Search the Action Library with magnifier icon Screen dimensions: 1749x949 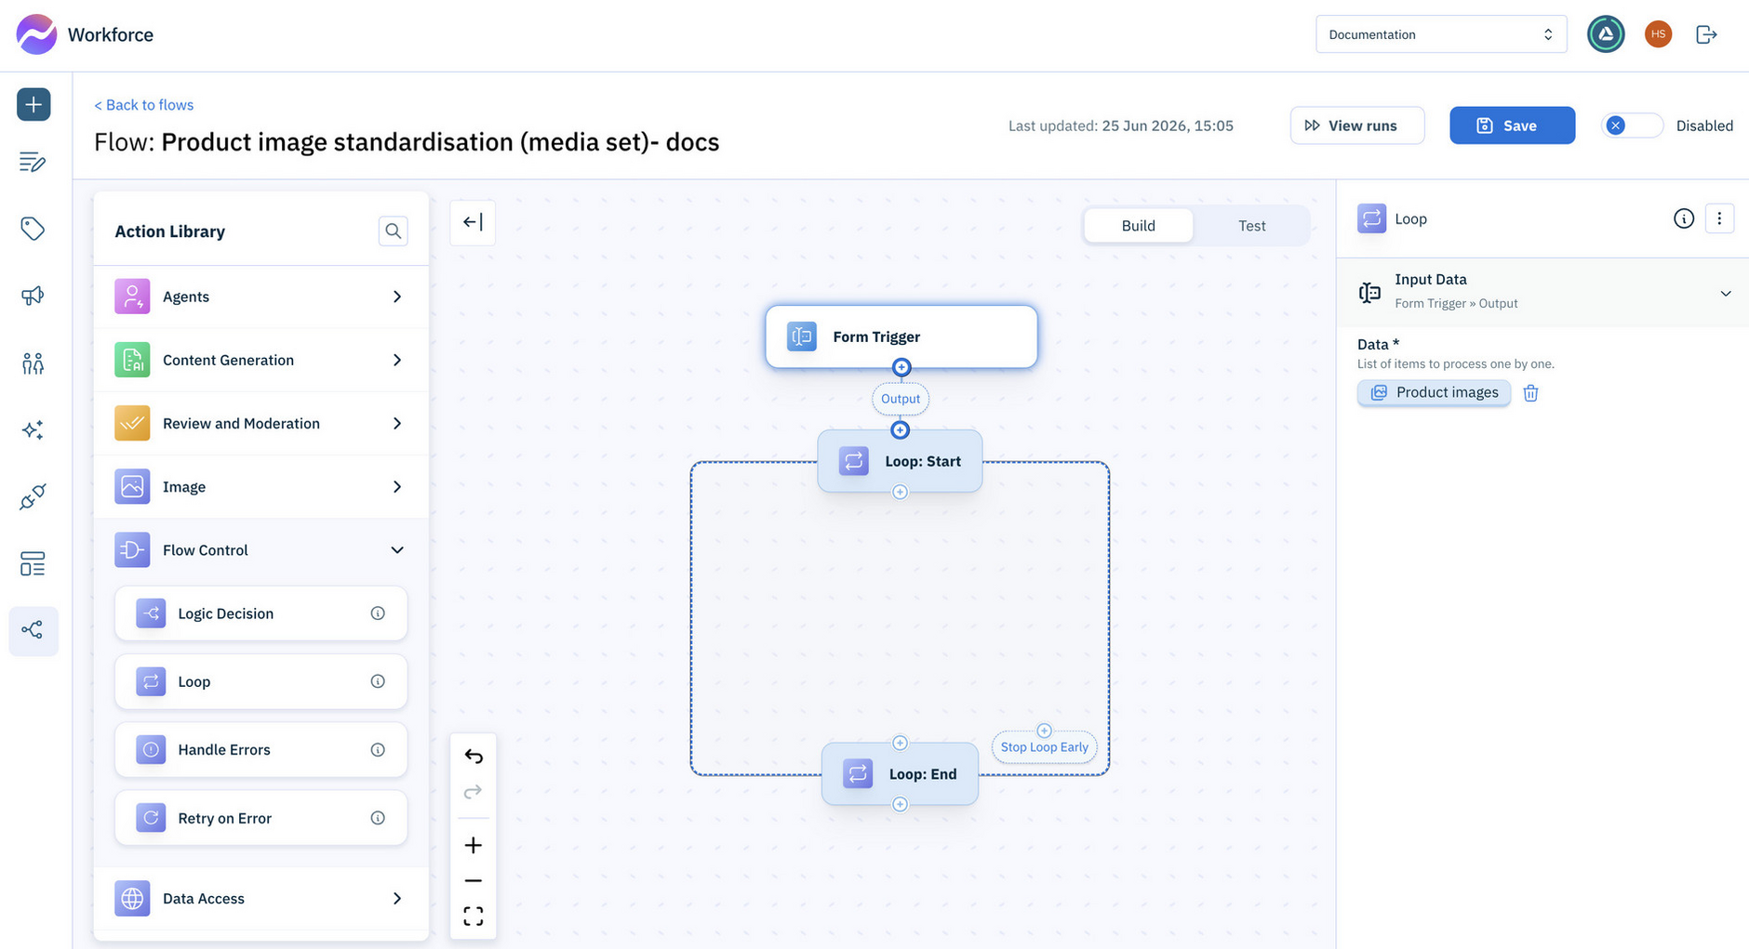click(x=394, y=231)
